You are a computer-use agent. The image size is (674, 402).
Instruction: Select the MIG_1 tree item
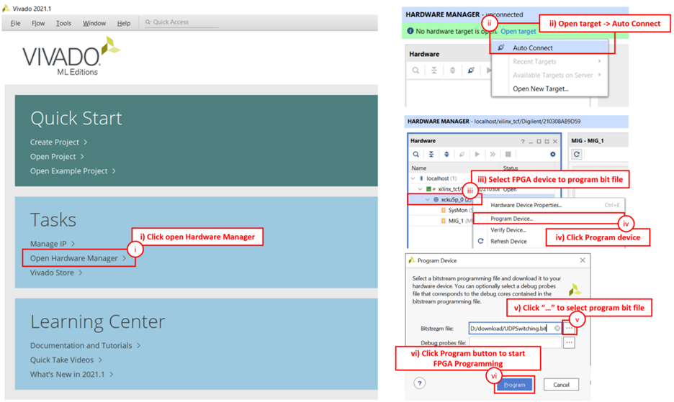tap(456, 221)
